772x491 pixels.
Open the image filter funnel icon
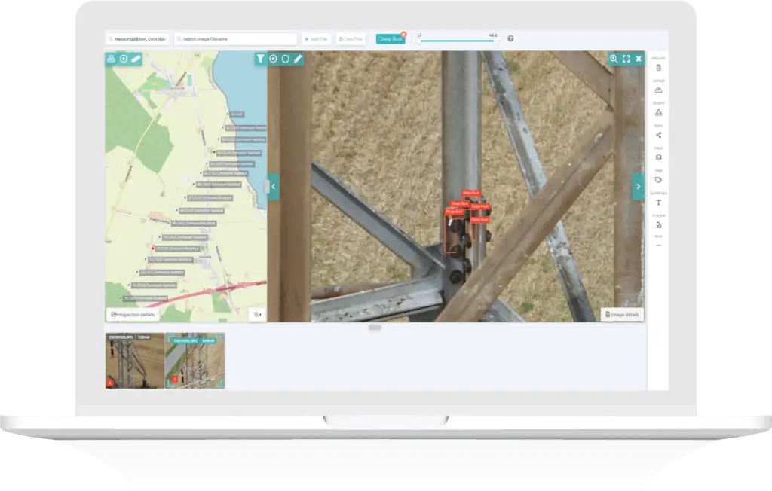(260, 59)
